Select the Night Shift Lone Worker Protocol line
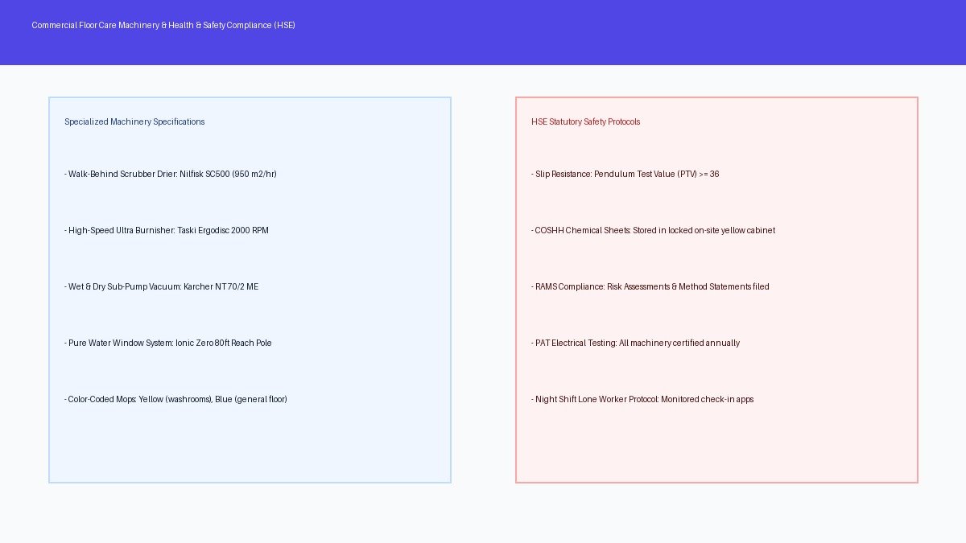Viewport: 966px width, 543px height. pyautogui.click(x=642, y=399)
